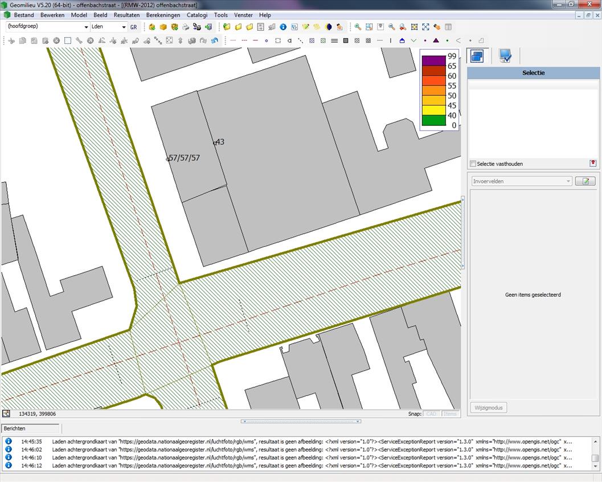The image size is (602, 482).
Task: Click the blue undo arrow icon
Action: pyautogui.click(x=215, y=40)
